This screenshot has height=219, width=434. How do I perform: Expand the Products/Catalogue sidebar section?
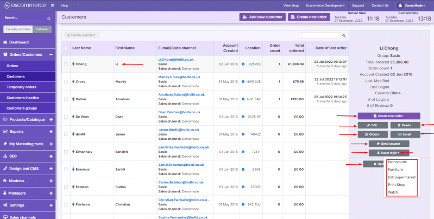tap(51, 119)
